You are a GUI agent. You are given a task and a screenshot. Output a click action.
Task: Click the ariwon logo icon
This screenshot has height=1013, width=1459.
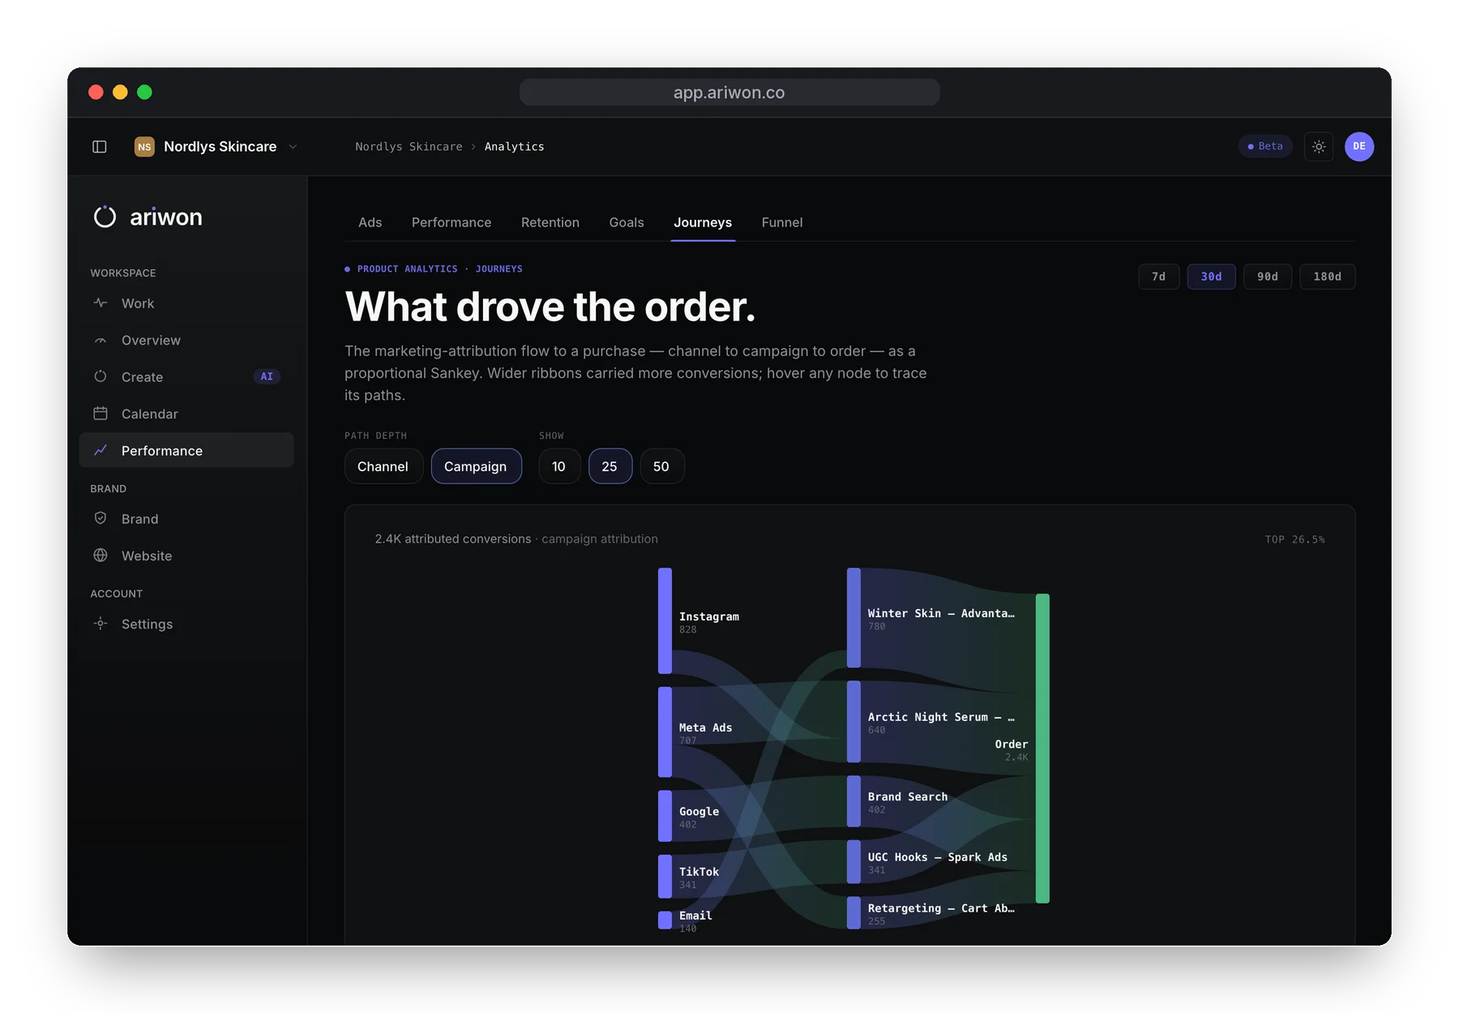tap(105, 217)
